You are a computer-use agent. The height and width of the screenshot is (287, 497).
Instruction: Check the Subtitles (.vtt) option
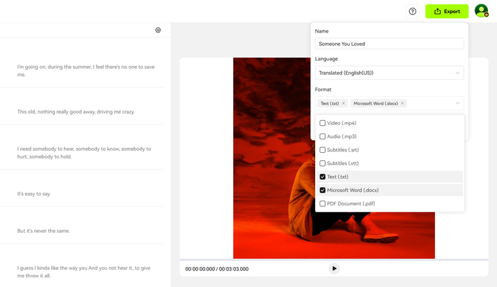(322, 163)
